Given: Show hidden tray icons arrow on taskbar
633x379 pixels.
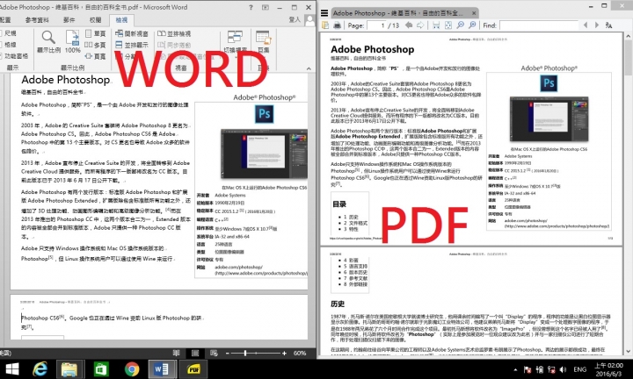Looking at the screenshot, I should pyautogui.click(x=515, y=369).
